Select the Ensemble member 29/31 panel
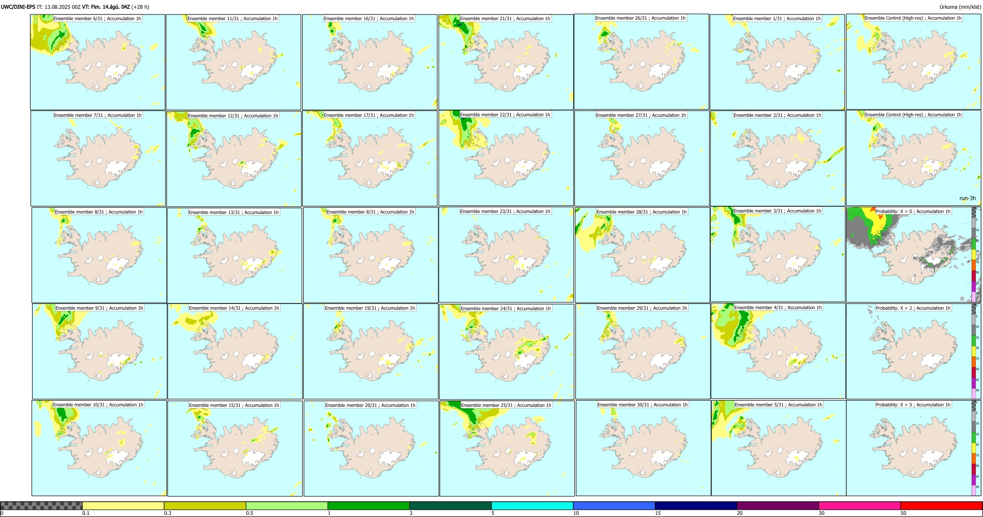This screenshot has width=983, height=517. tap(643, 351)
